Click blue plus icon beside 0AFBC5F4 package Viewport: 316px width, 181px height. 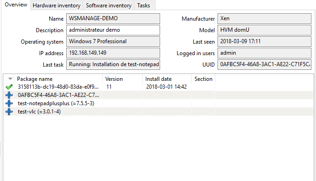coord(9,95)
